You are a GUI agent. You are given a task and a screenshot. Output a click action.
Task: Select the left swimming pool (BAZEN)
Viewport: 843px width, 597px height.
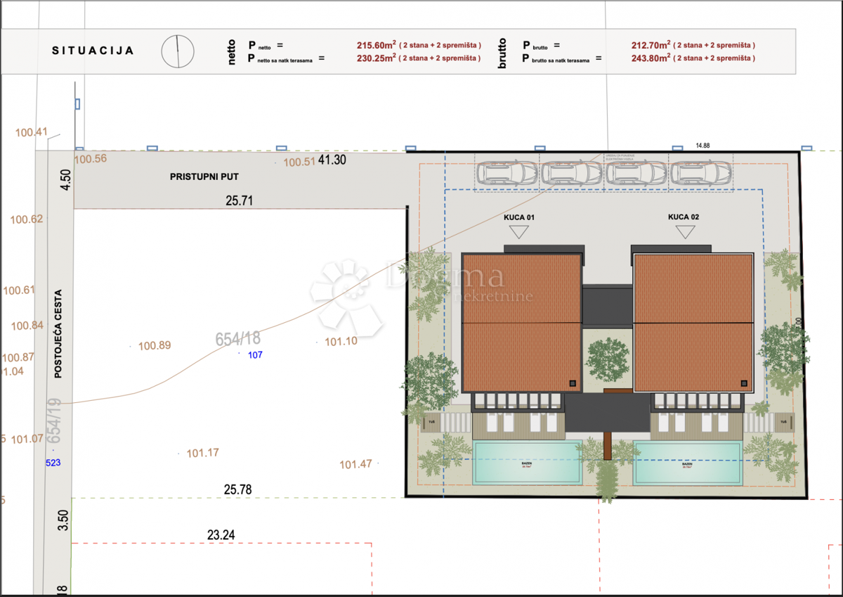click(528, 463)
